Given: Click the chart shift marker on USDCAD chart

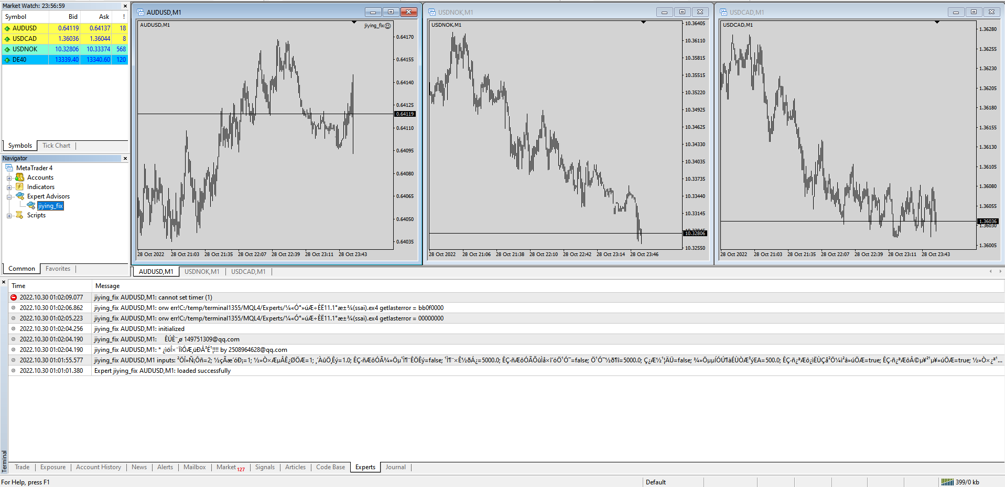Looking at the screenshot, I should [x=937, y=23].
